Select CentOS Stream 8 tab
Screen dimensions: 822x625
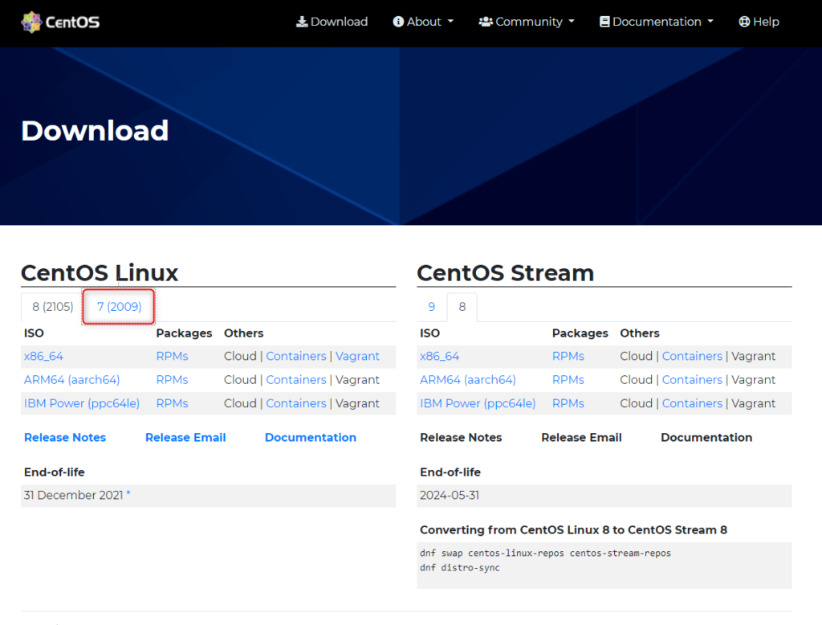tap(462, 306)
